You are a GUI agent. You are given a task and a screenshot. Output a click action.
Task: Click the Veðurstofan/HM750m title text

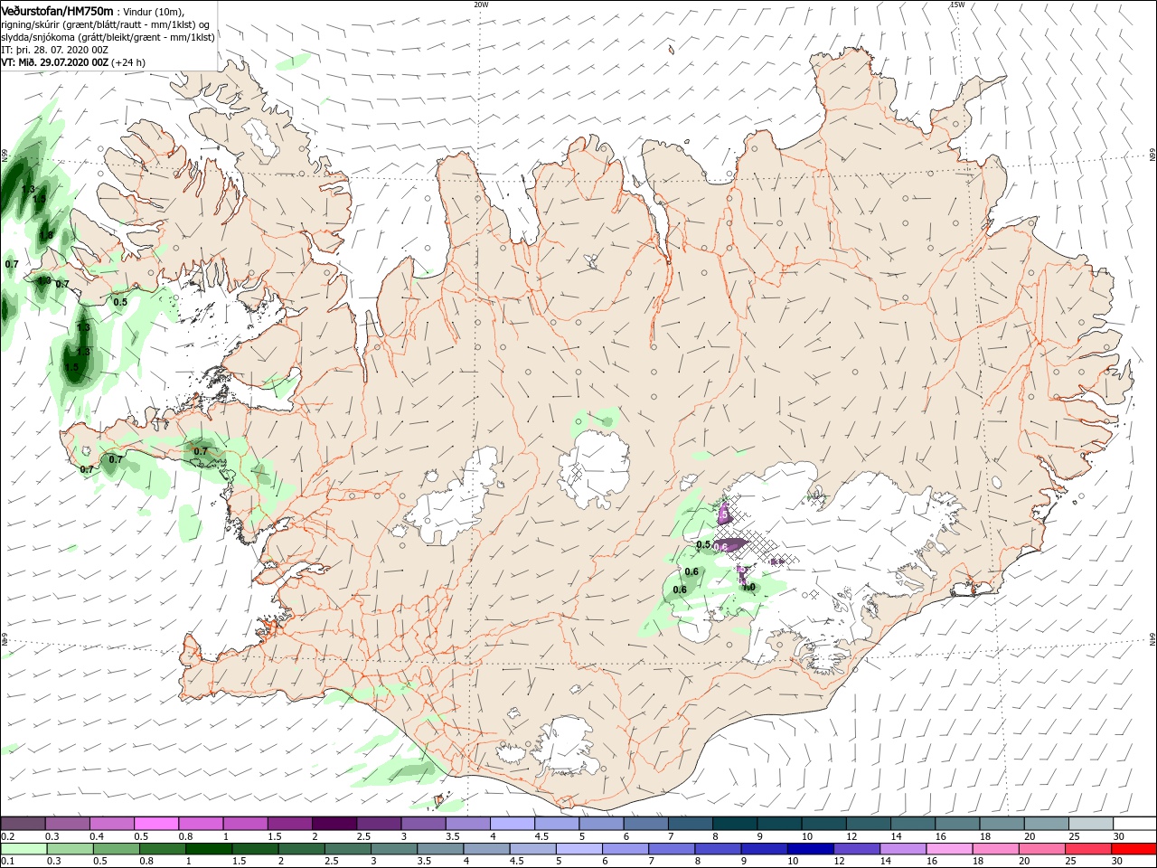(57, 10)
